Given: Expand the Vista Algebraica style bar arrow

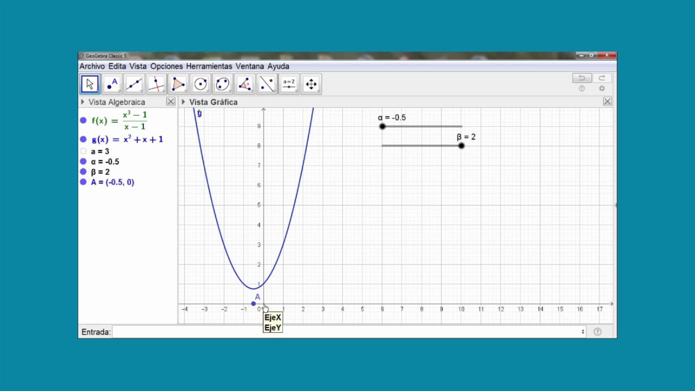Looking at the screenshot, I should [x=83, y=102].
